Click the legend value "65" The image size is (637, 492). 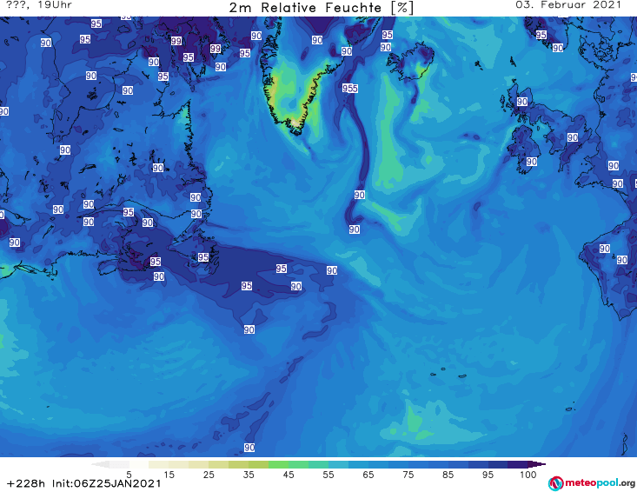tap(368, 474)
